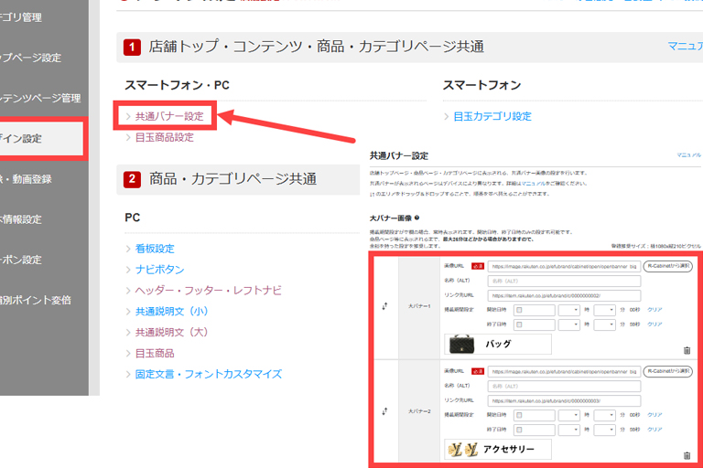Open the マニュアル link in section 1 header
The width and height of the screenshot is (703, 468).
[x=685, y=46]
